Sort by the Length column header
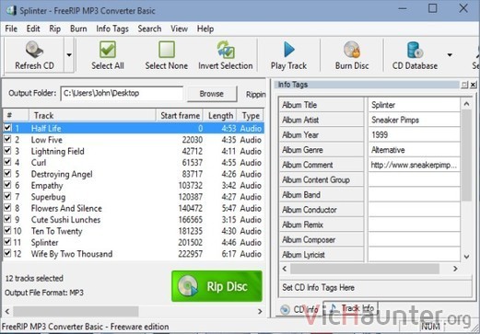The image size is (480, 334). (x=220, y=116)
